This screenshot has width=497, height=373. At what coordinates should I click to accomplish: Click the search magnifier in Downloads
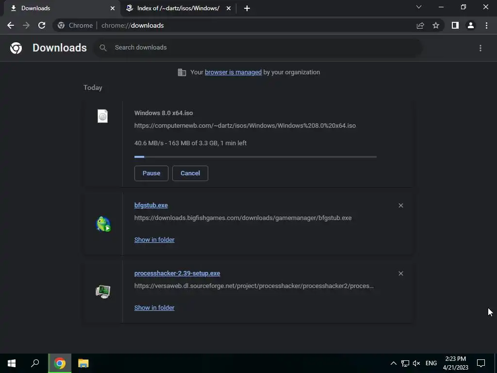pos(103,48)
